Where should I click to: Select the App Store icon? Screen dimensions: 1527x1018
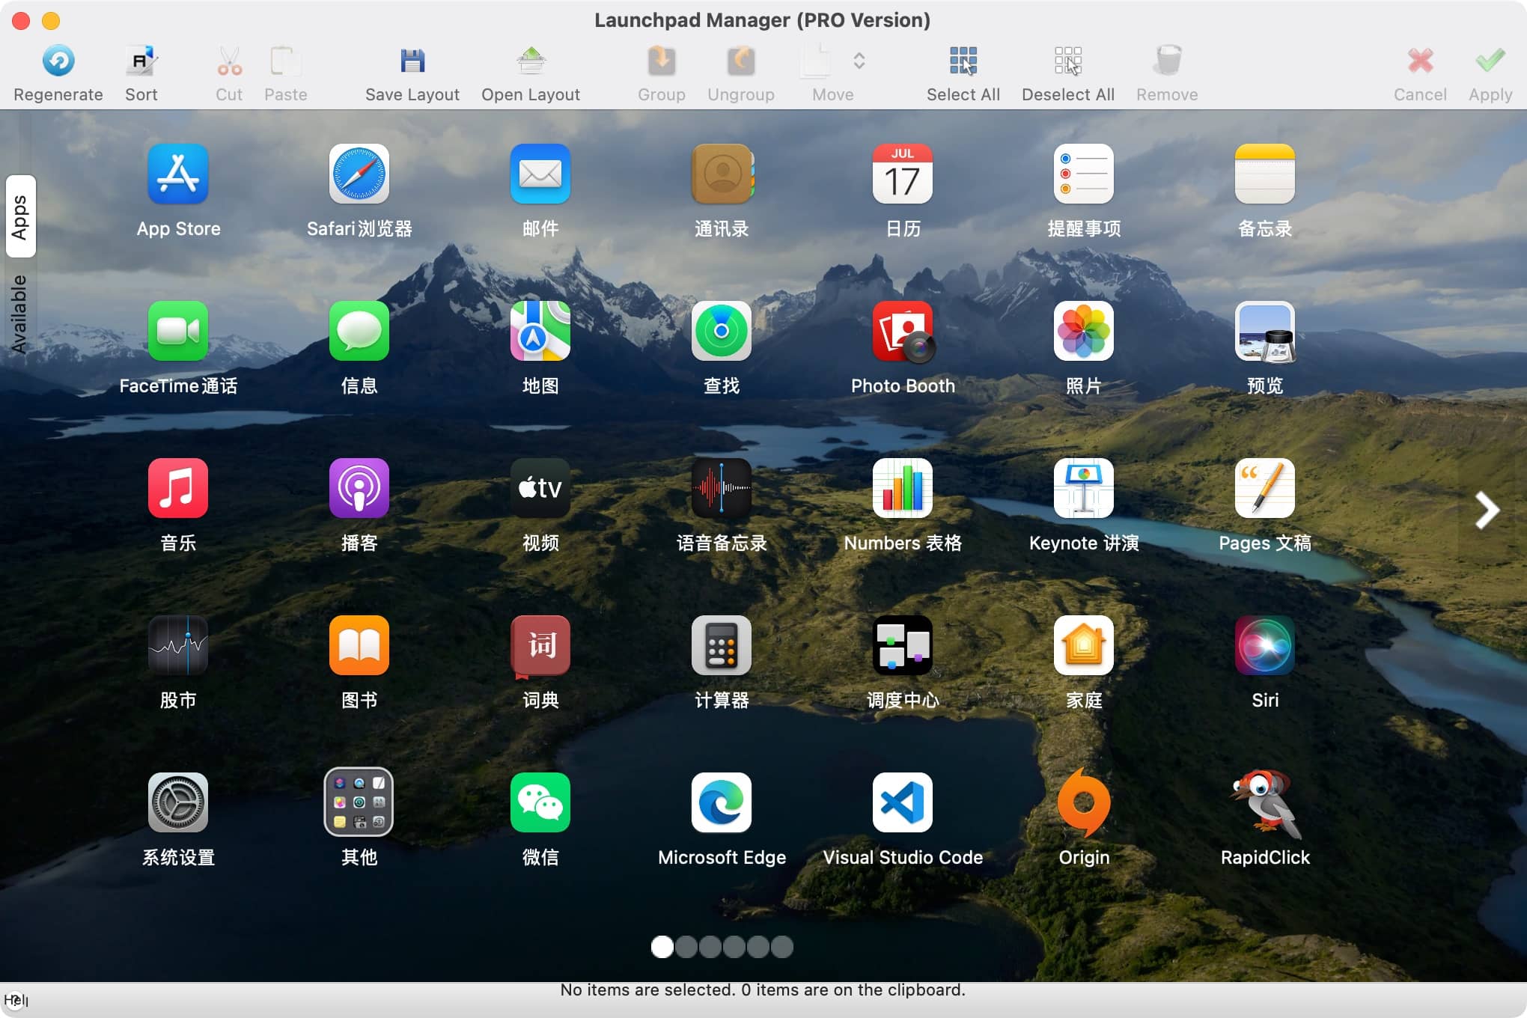pos(178,174)
